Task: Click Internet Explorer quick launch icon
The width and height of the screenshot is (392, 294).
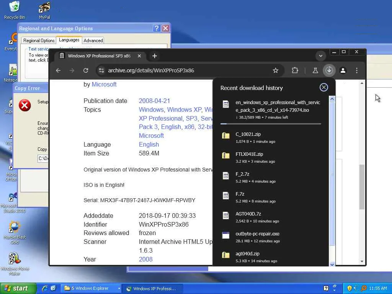Action: (45, 288)
